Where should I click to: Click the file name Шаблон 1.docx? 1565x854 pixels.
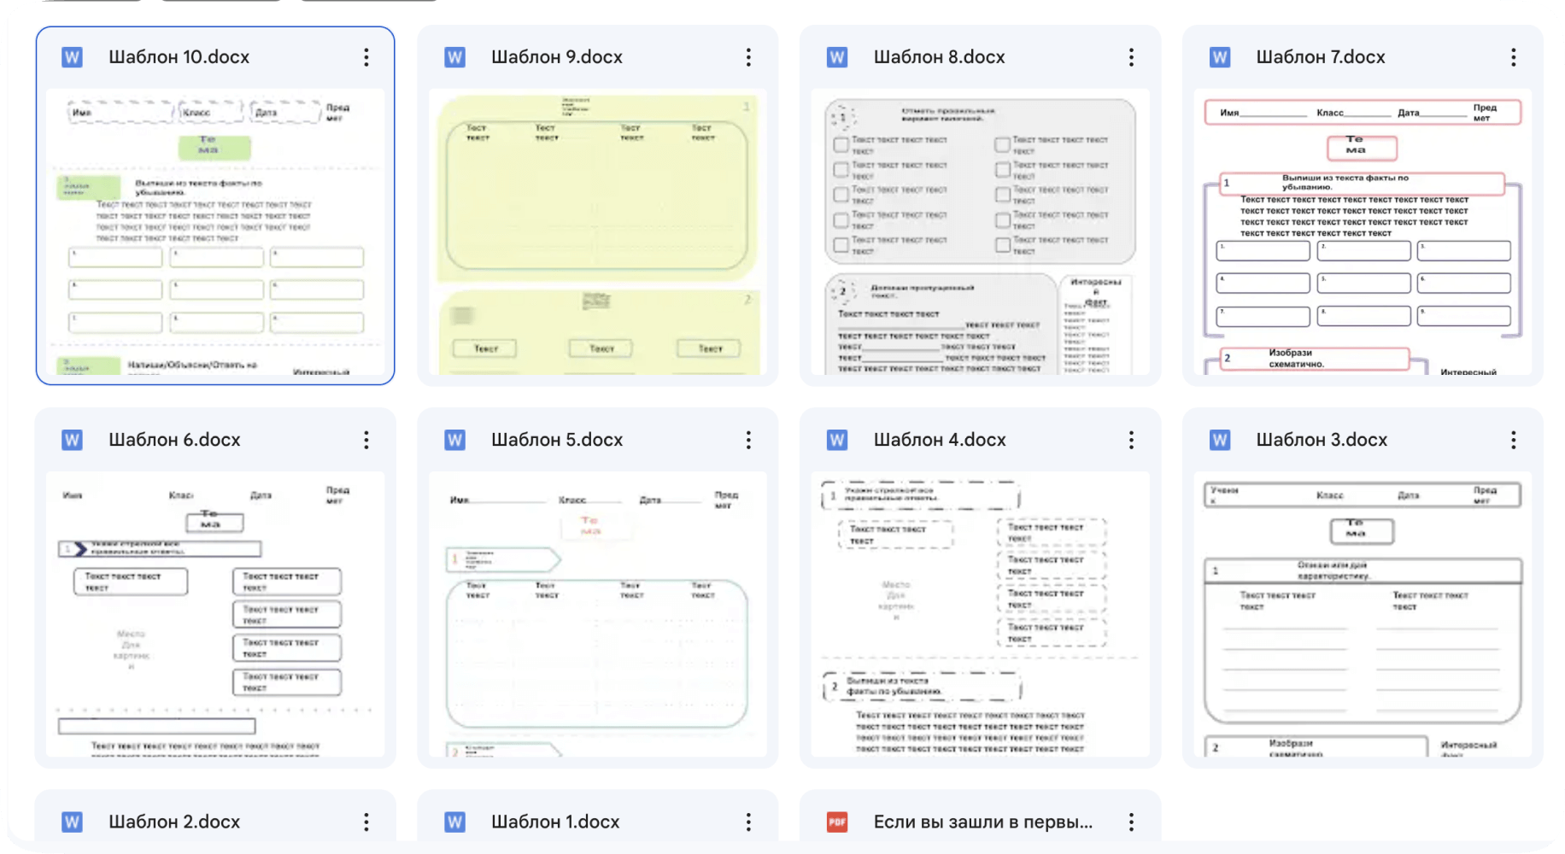pyautogui.click(x=555, y=822)
